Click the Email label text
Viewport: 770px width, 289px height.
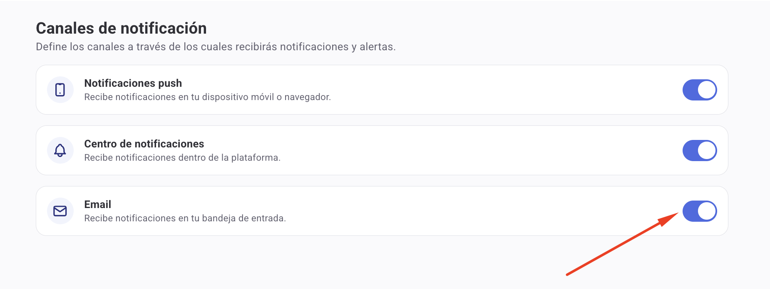pyautogui.click(x=97, y=204)
